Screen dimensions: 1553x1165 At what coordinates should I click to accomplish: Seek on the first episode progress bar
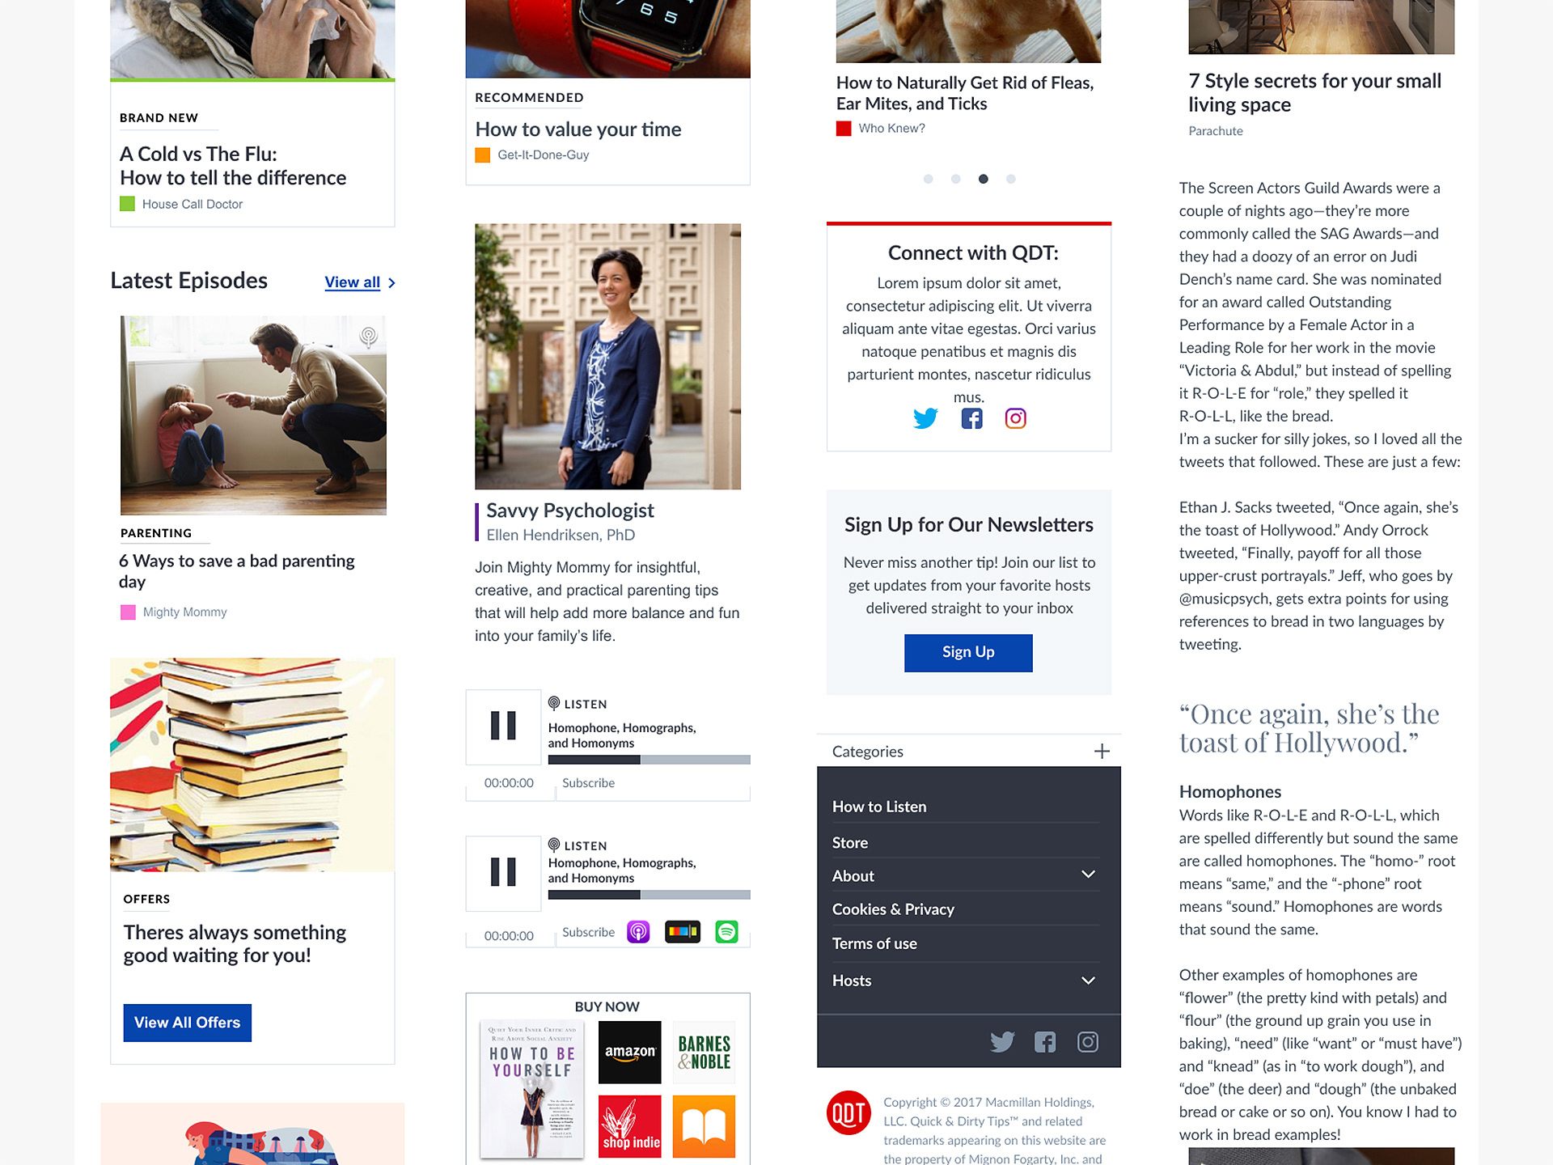649,760
